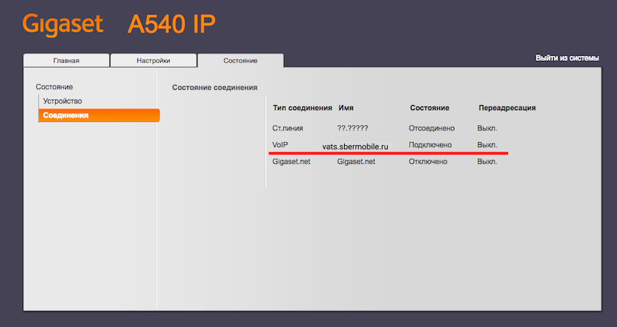Click the Состояние соединения heading
617x327 pixels.
pyautogui.click(x=215, y=88)
